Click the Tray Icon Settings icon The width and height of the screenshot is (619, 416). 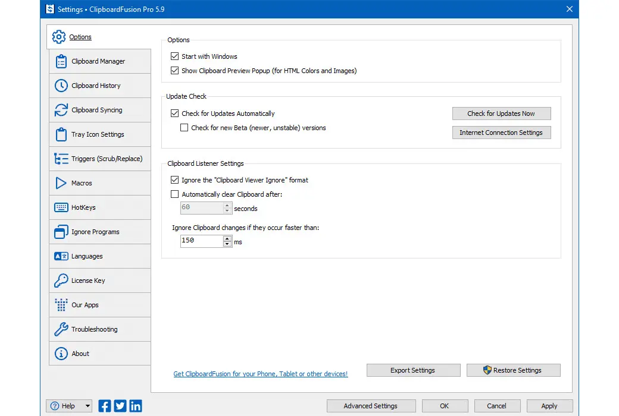[61, 134]
